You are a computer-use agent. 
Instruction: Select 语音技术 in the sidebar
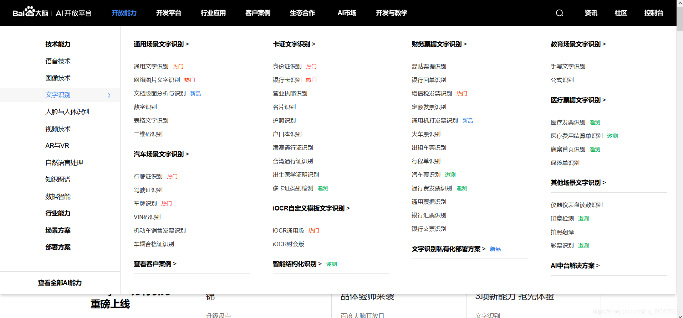[58, 61]
